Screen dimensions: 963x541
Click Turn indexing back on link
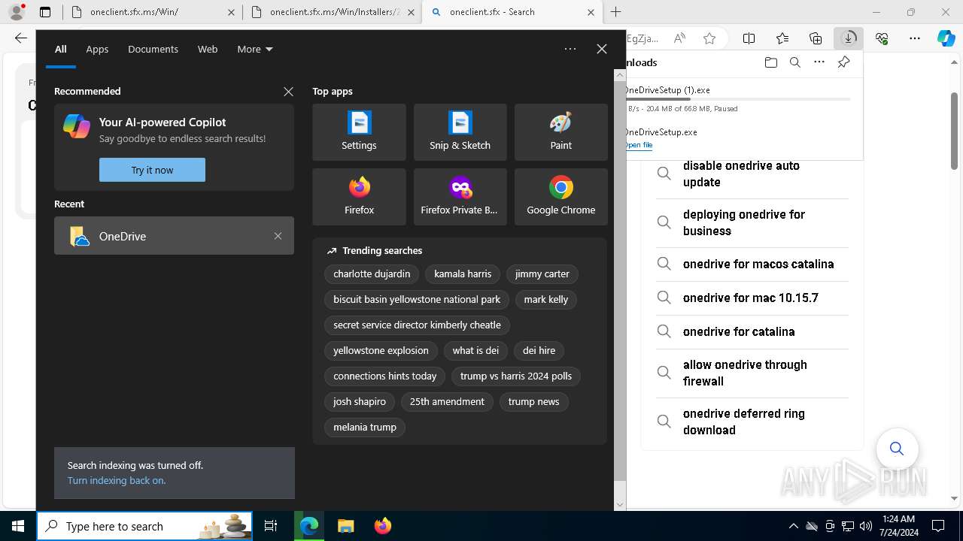coord(117,480)
